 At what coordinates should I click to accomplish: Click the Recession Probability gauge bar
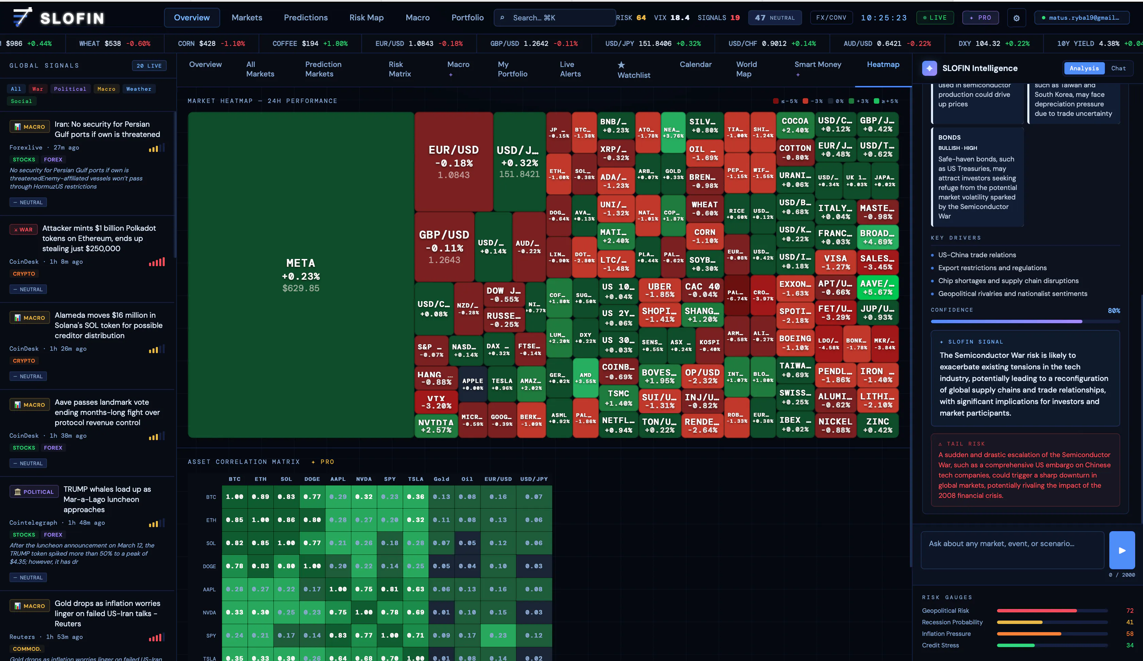click(1052, 622)
